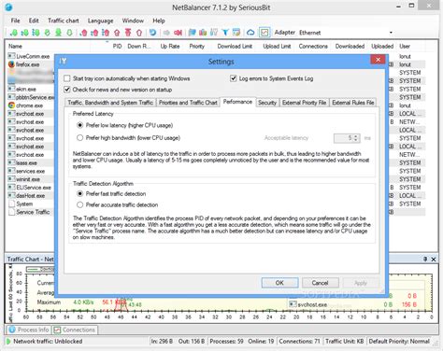Click the calendar rules toolbar icon
Screen dimensions: 443x351
(x=236, y=33)
